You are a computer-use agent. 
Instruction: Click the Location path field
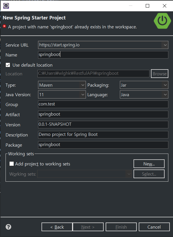point(93,74)
